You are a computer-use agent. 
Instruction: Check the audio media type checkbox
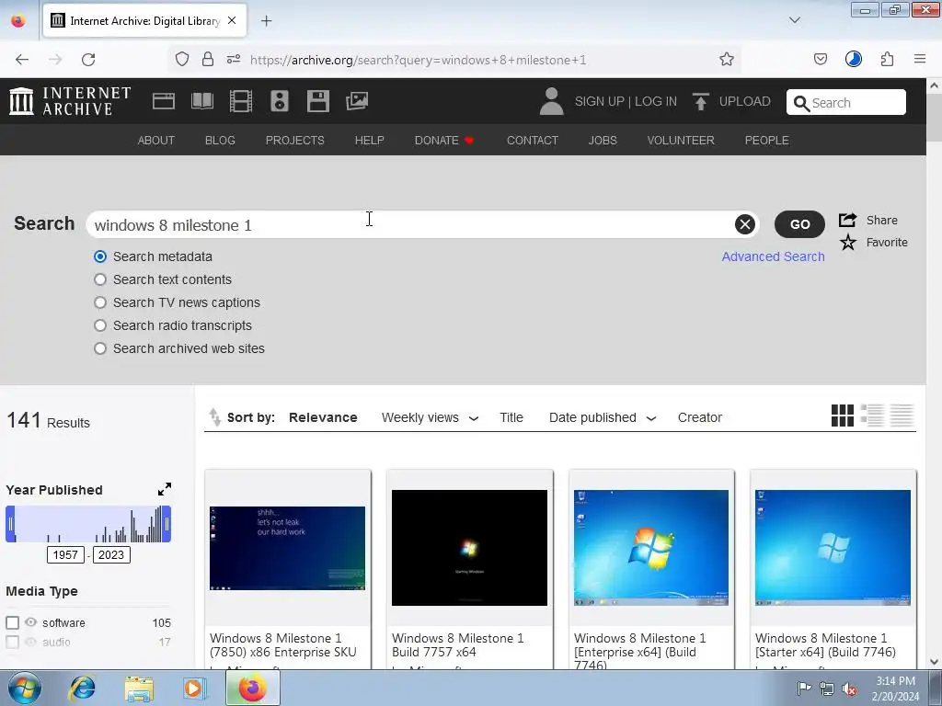[x=13, y=642]
